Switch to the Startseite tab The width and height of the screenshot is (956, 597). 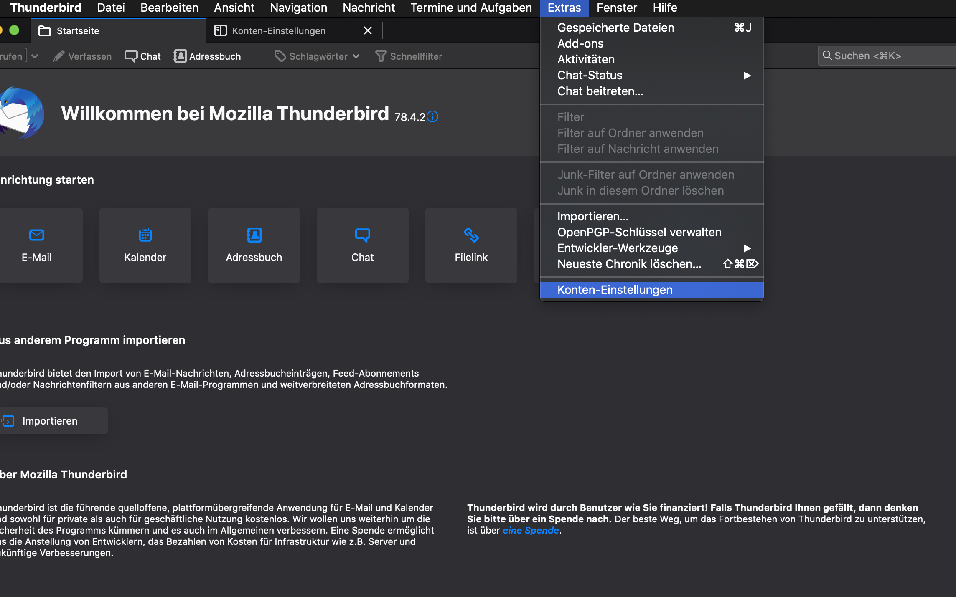(x=118, y=30)
